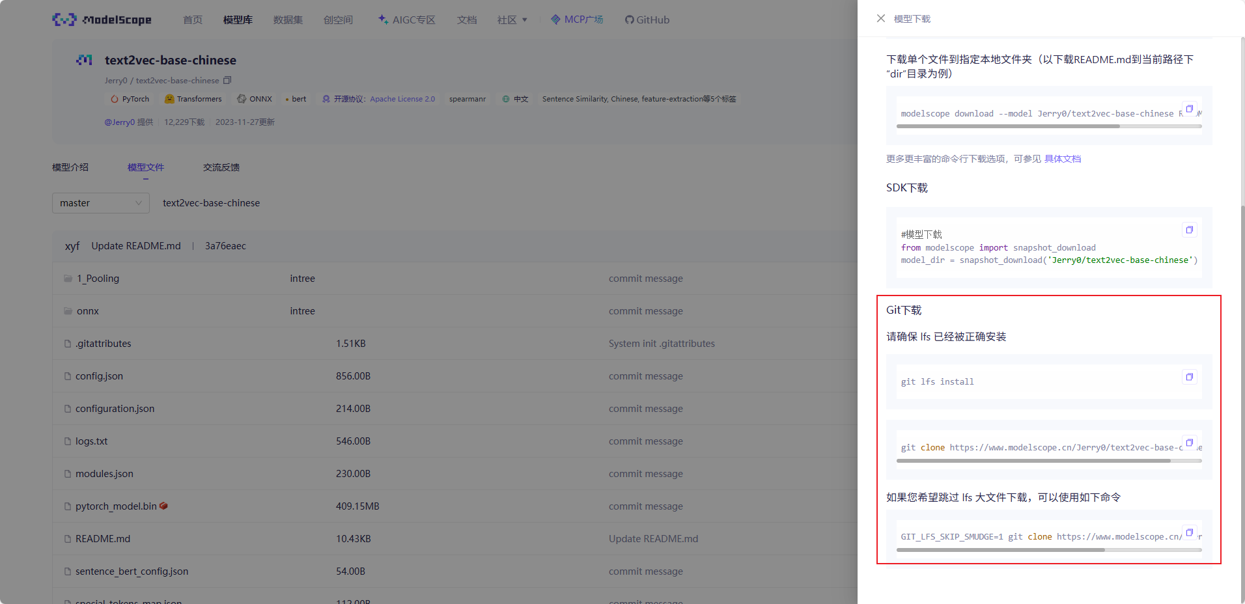The image size is (1245, 604).
Task: Open the onnx folder icon
Action: pos(68,311)
